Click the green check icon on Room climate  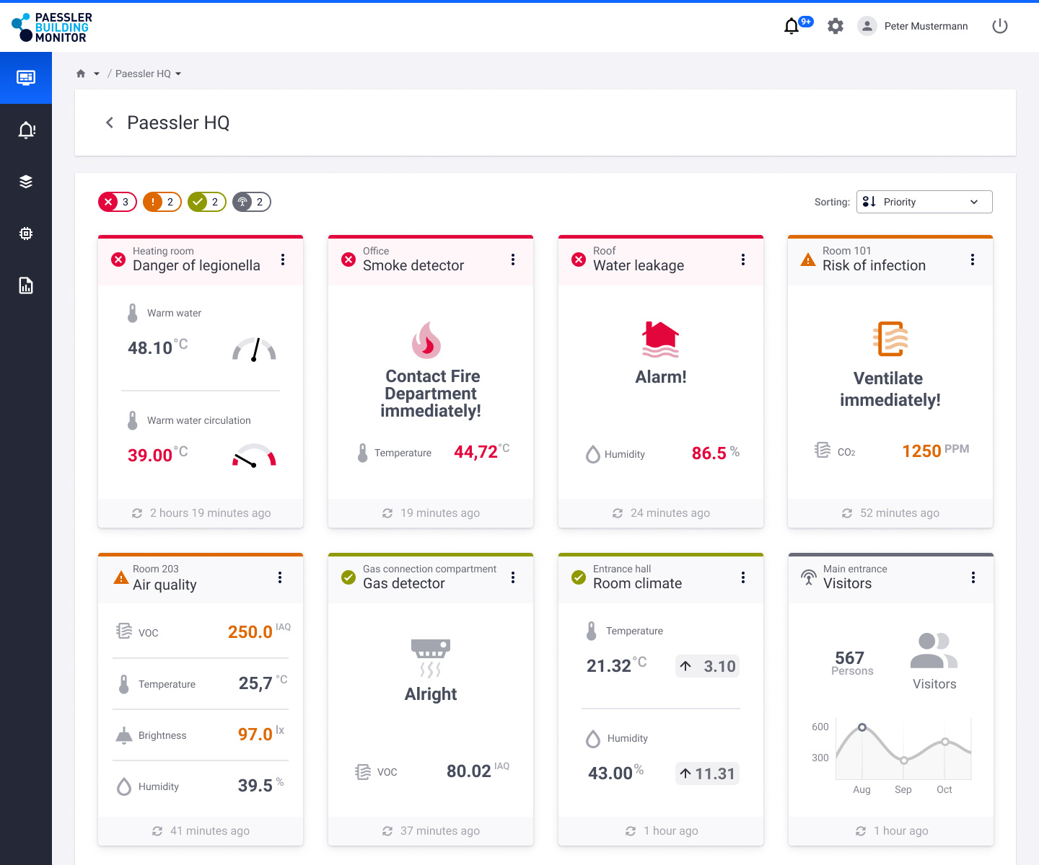[579, 577]
